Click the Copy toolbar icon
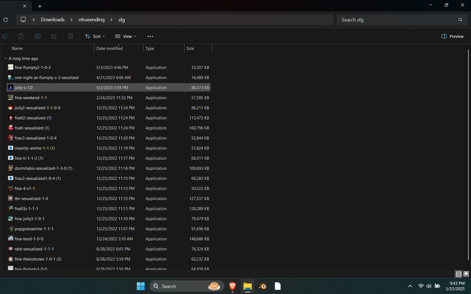This screenshot has width=471, height=294. pos(5,36)
